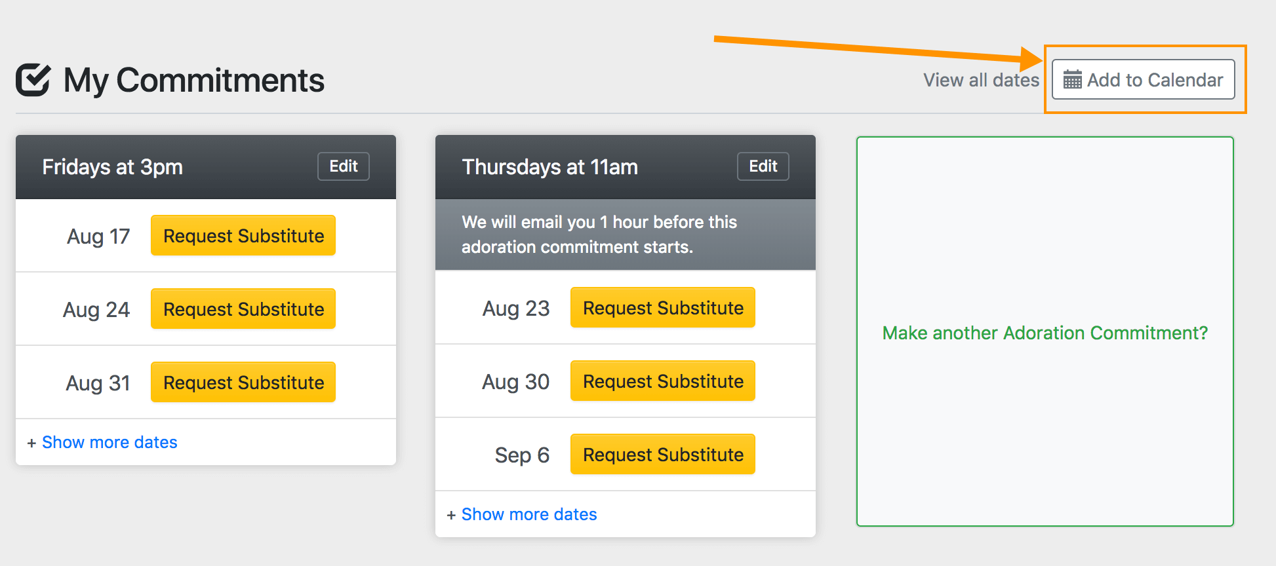
Task: Click the Aug 17 date label
Action: coord(98,236)
